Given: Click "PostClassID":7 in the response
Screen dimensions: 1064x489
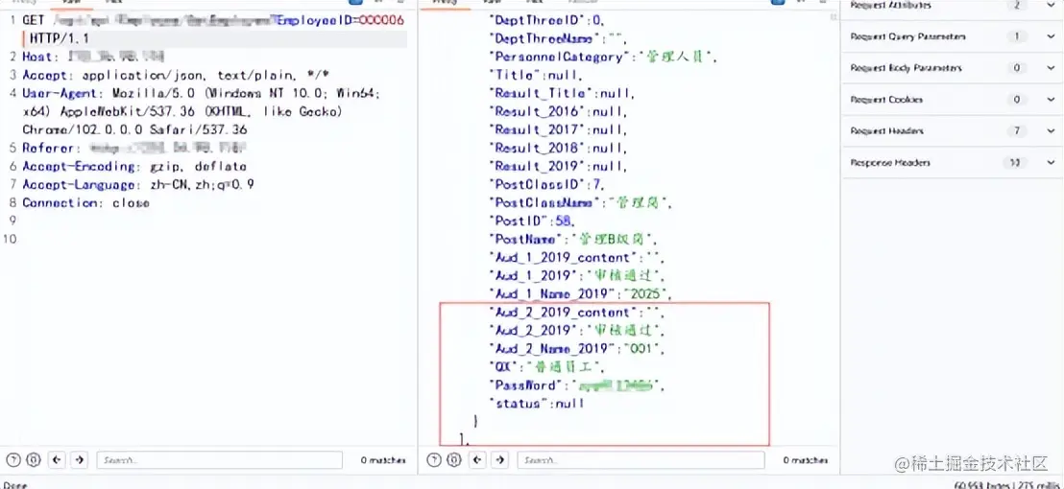Looking at the screenshot, I should tap(546, 185).
